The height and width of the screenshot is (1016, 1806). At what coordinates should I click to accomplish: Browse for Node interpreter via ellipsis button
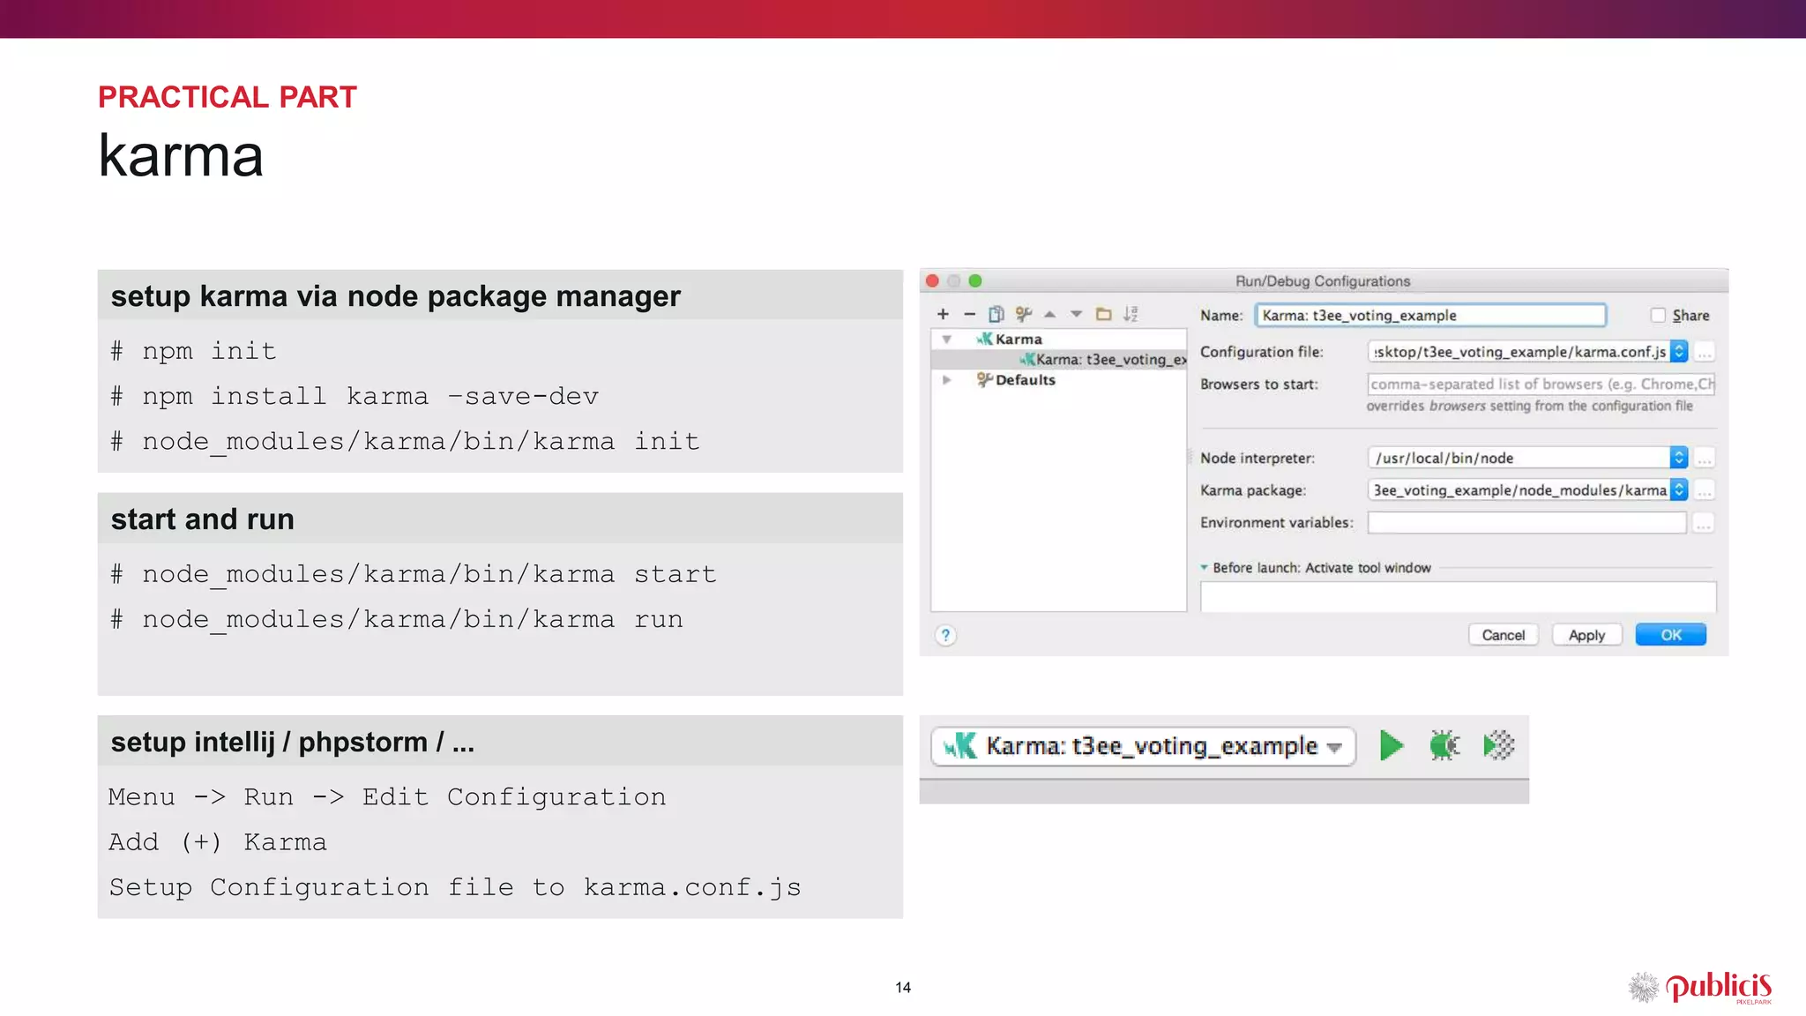pos(1705,458)
